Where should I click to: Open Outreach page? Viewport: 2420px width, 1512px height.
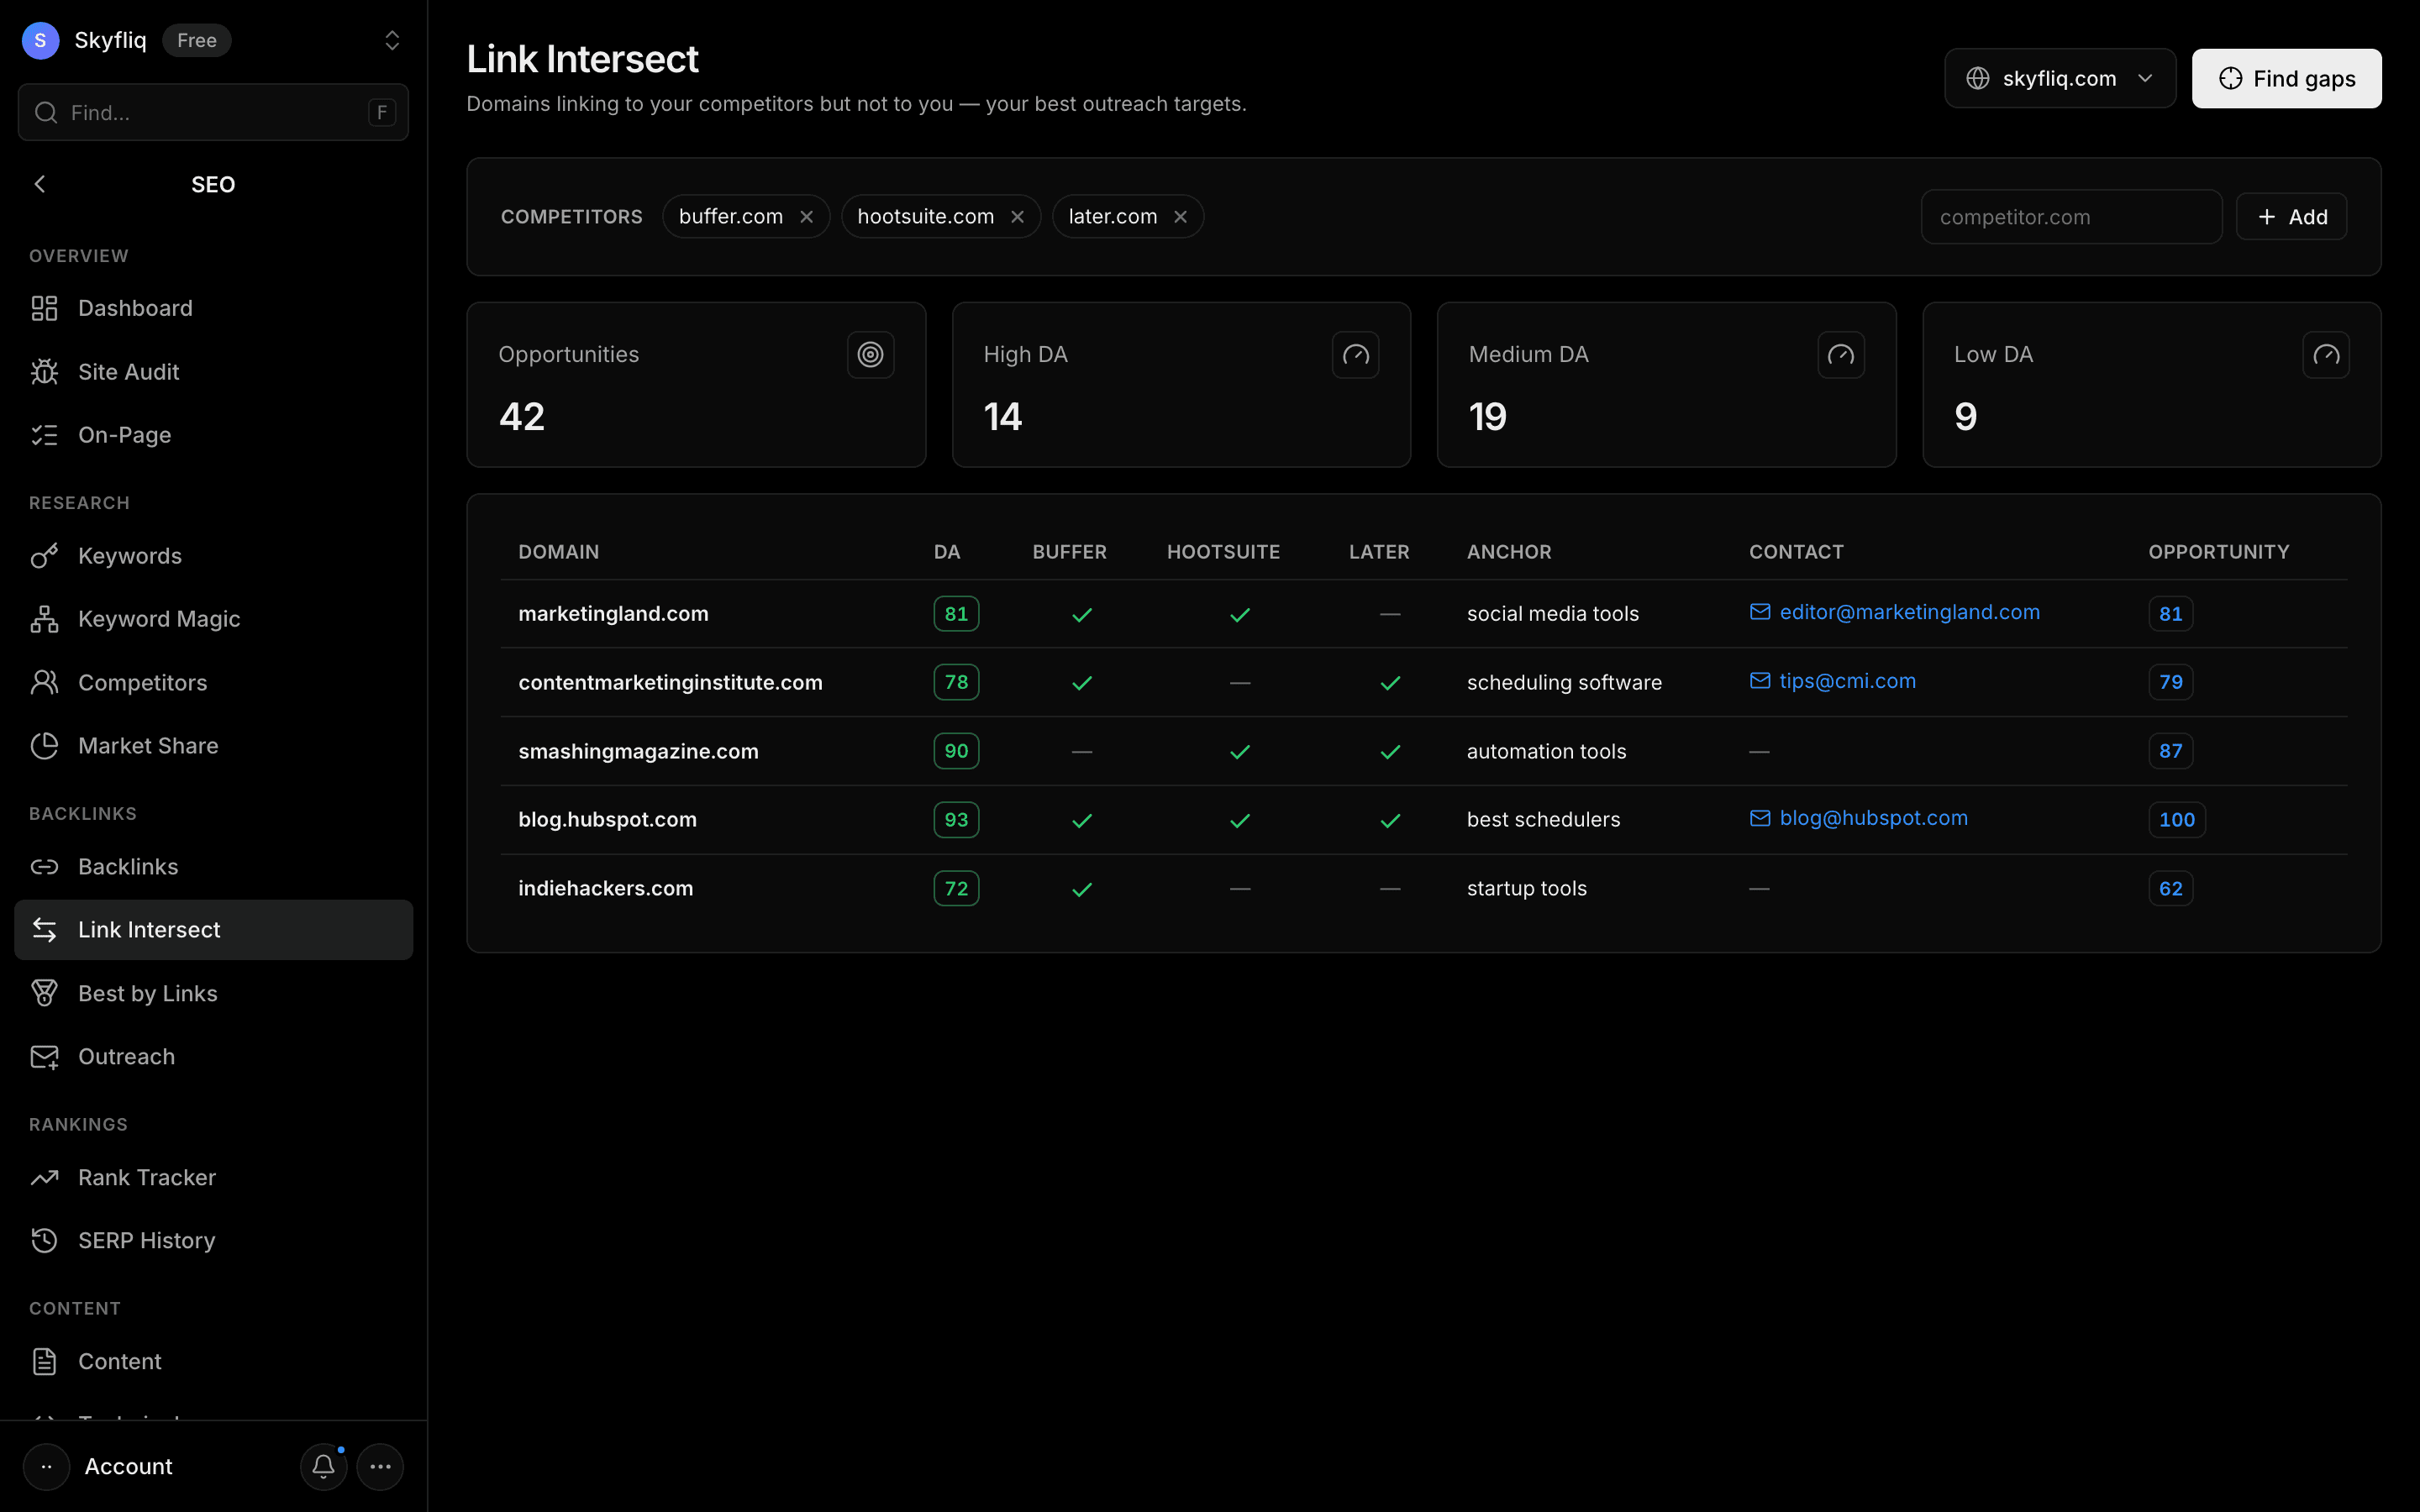213,1057
